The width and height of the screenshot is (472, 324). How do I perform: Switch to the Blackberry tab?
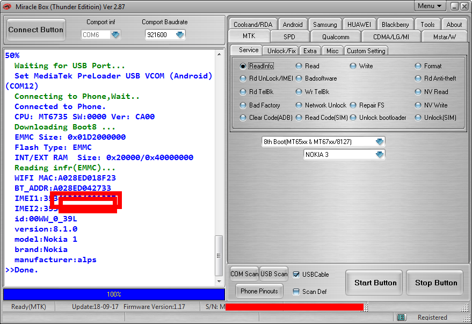point(395,24)
